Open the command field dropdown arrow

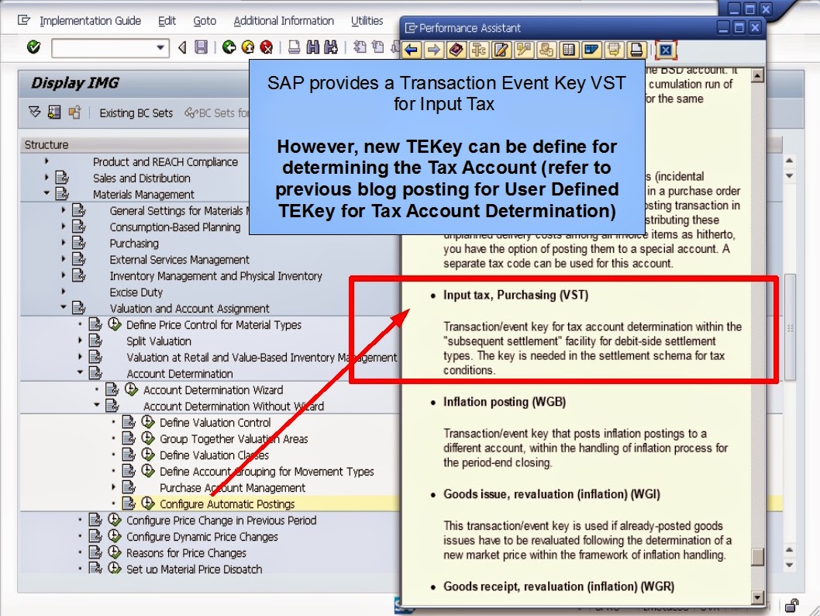tap(160, 48)
